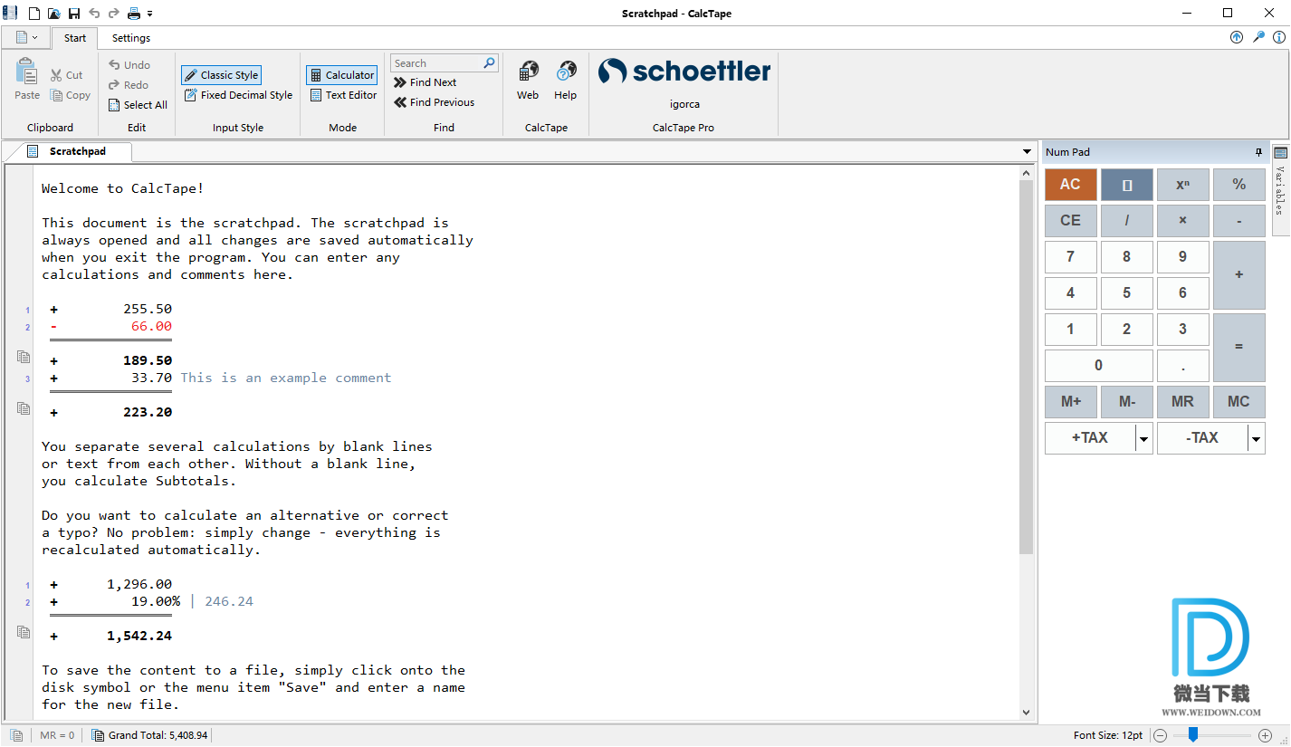Select Fixed Decimal Style input mode
Viewport: 1291px width, 747px height.
pos(238,95)
